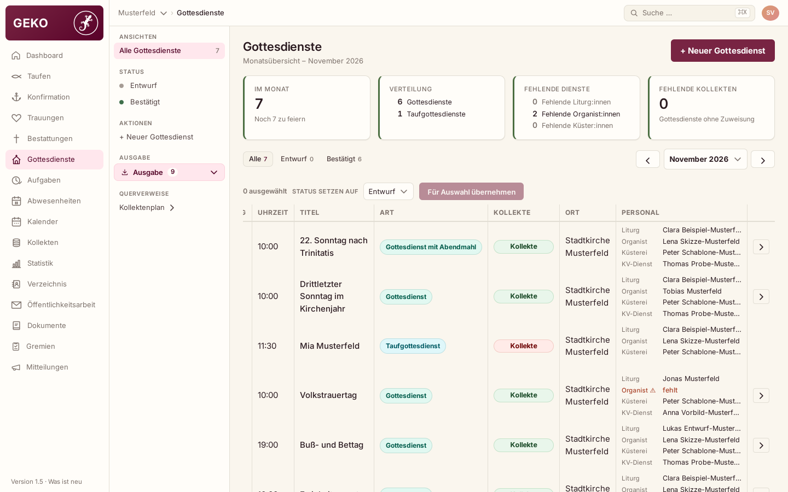The image size is (788, 492).
Task: Open Trauungen via its heart icon
Action: coord(16,118)
